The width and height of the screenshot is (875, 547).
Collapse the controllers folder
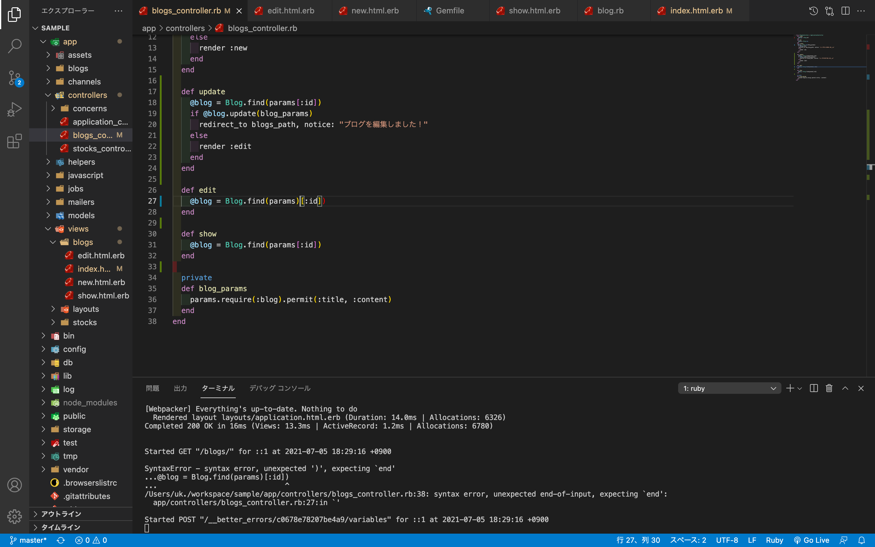point(87,95)
